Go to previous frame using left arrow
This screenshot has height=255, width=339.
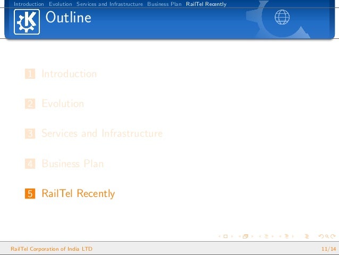coord(240,236)
